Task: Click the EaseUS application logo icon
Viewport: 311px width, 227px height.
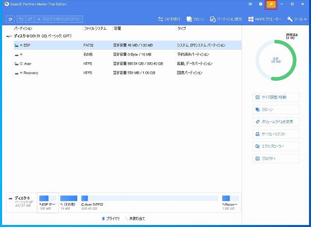Action: (x=7, y=4)
